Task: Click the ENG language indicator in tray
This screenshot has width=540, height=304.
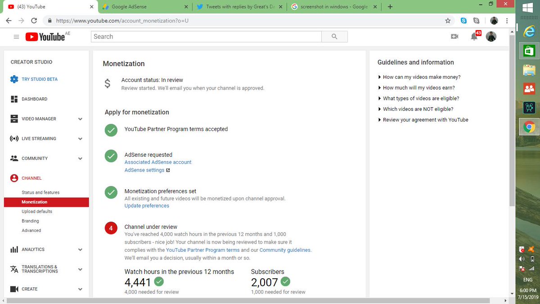Action: tap(527, 280)
